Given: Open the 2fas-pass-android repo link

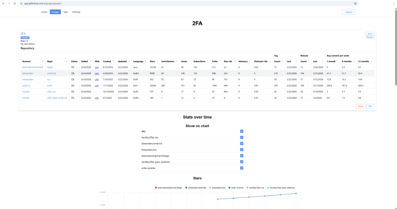Looking at the screenshot, I should pyautogui.click(x=57, y=98).
